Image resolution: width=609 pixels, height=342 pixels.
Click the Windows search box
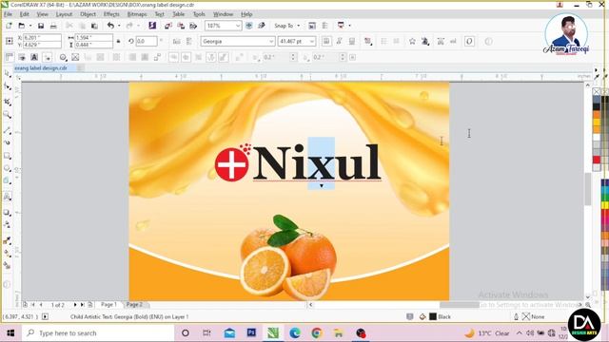98,333
